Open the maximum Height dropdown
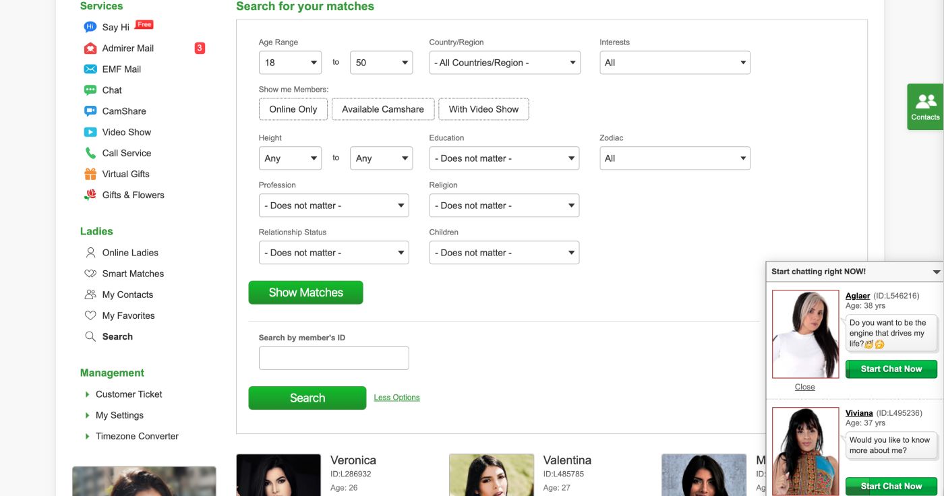 coord(381,158)
